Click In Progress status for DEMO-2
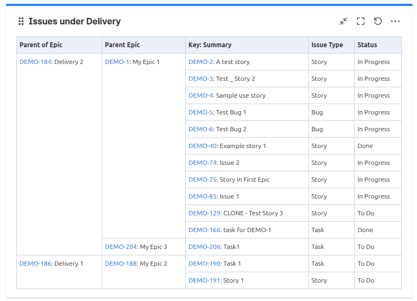Viewport: 417px width, 301px height. point(373,62)
